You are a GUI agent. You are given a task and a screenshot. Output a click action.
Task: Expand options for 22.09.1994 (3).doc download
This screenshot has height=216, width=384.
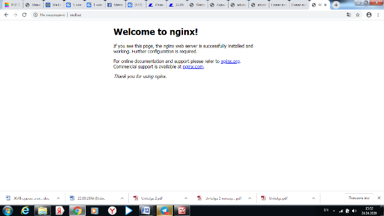122,199
